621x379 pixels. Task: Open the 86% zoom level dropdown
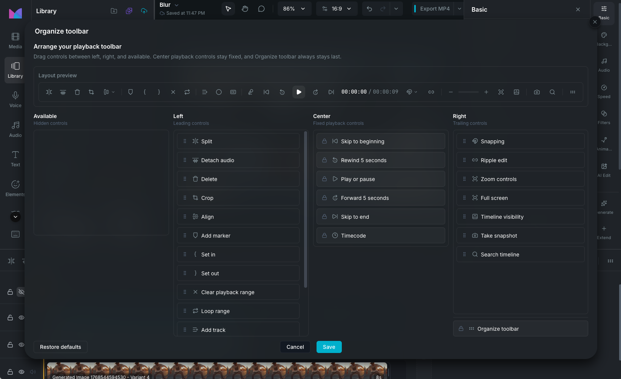click(x=294, y=8)
